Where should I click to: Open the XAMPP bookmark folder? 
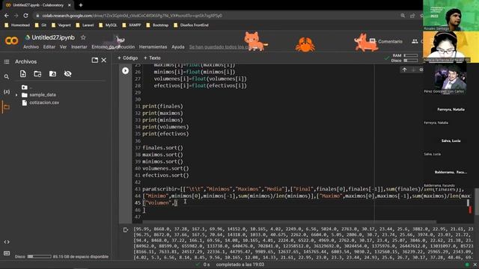click(x=132, y=25)
